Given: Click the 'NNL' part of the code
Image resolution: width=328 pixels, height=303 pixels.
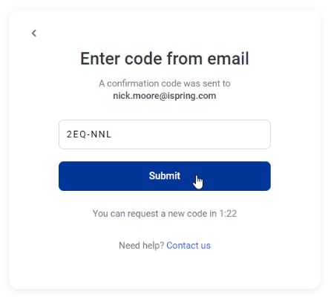Looking at the screenshot, I should point(101,134).
